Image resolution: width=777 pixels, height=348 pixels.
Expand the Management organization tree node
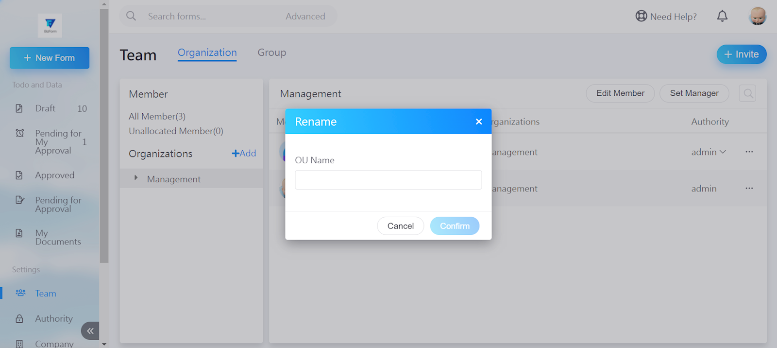136,178
